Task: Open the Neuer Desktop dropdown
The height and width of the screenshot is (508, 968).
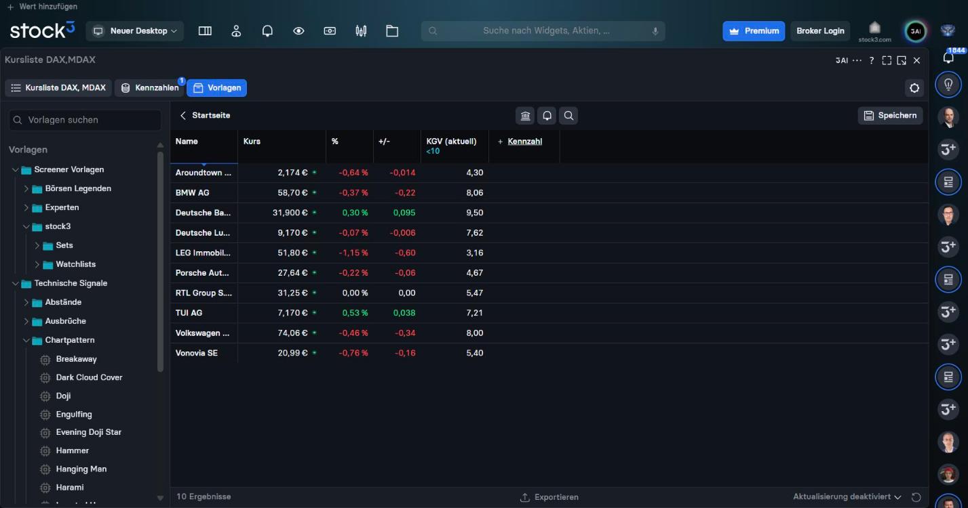Action: (135, 31)
